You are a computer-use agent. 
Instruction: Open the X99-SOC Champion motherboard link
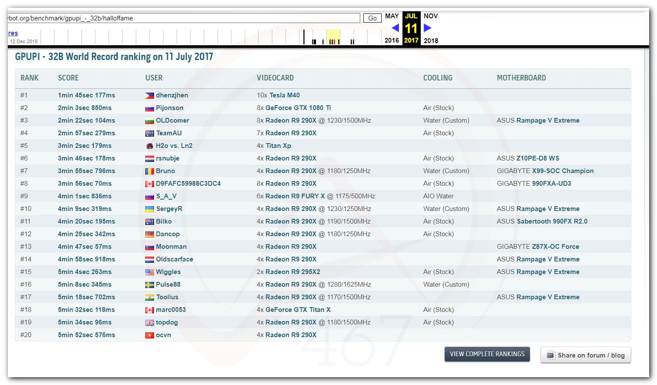point(563,171)
